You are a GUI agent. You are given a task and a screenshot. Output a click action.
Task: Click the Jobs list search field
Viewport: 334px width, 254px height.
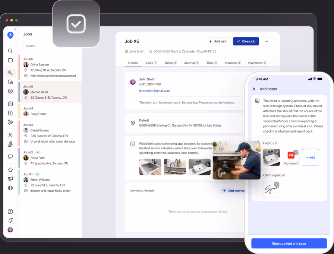coord(50,46)
